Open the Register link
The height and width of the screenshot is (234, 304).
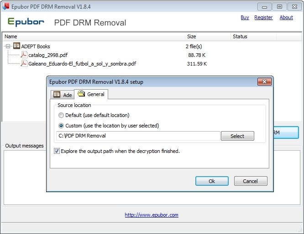(263, 17)
